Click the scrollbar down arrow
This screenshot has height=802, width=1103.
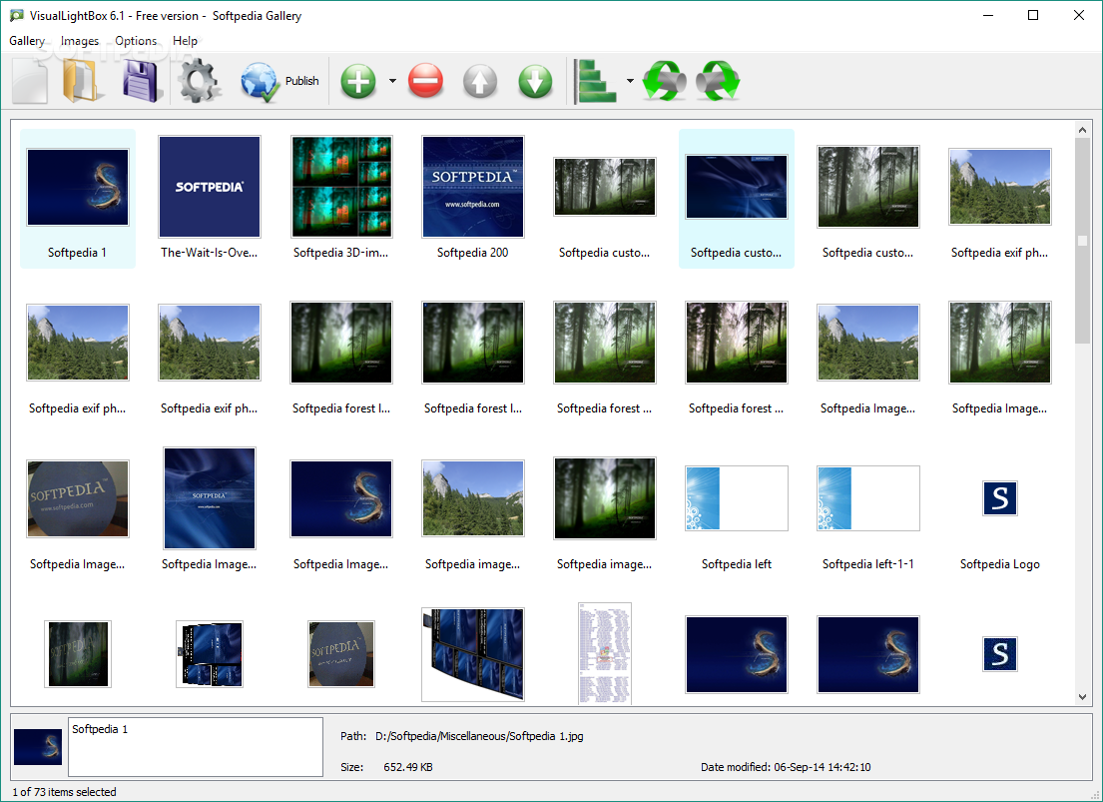point(1082,697)
